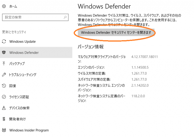Select ウイルス対策の定義 value 1.261.77.0
The height and width of the screenshot is (137, 194).
click(139, 73)
